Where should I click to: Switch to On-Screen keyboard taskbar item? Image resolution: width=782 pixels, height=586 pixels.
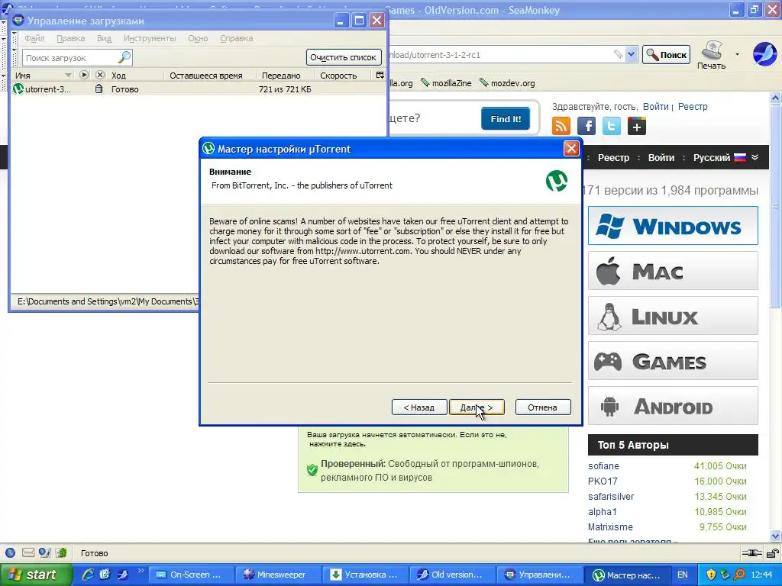pyautogui.click(x=191, y=575)
